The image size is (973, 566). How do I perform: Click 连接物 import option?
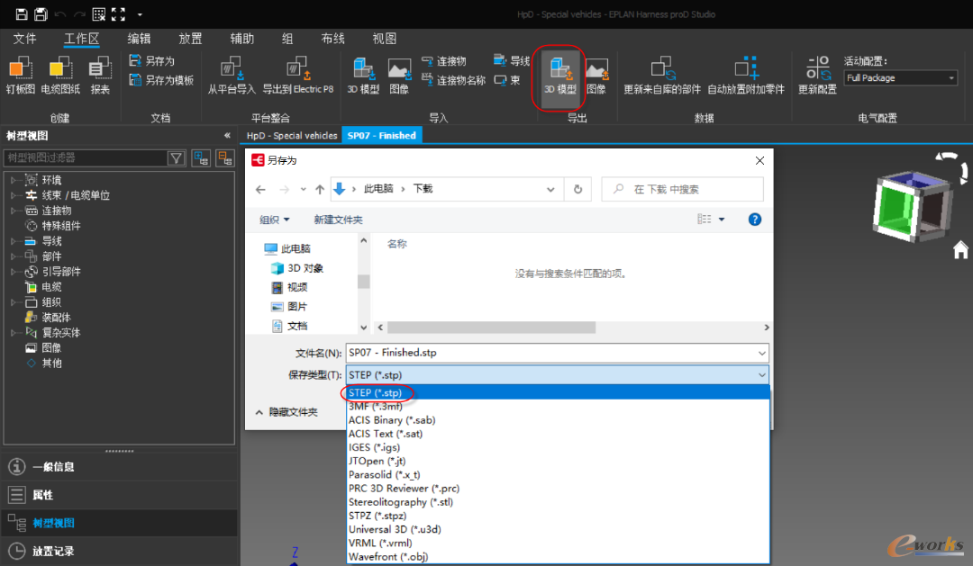443,61
